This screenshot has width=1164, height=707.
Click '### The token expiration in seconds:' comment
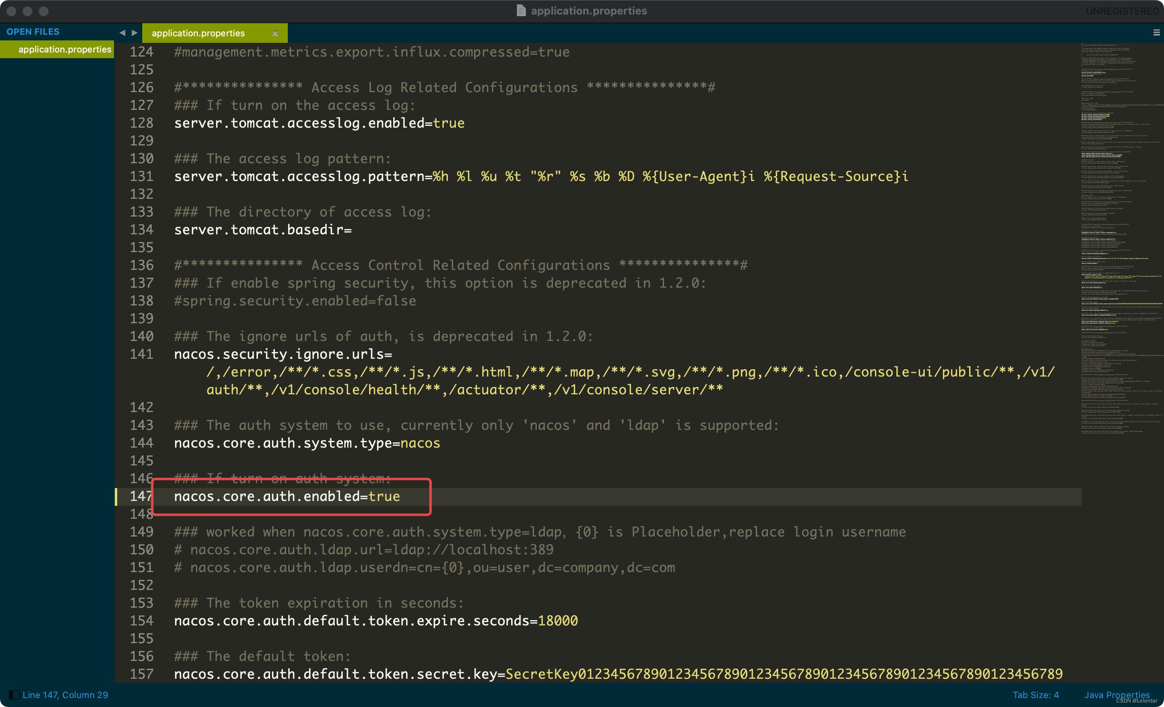319,603
